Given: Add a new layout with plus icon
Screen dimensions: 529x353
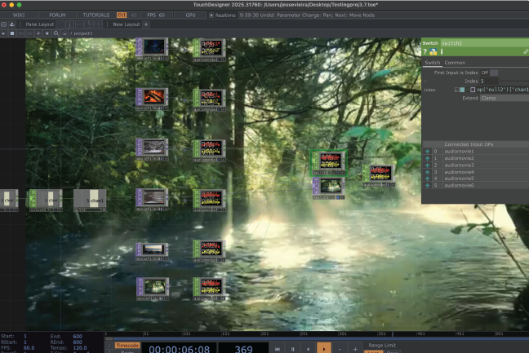Looking at the screenshot, I should pyautogui.click(x=146, y=24).
